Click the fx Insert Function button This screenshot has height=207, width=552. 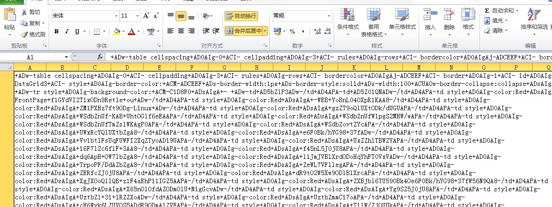pos(100,57)
